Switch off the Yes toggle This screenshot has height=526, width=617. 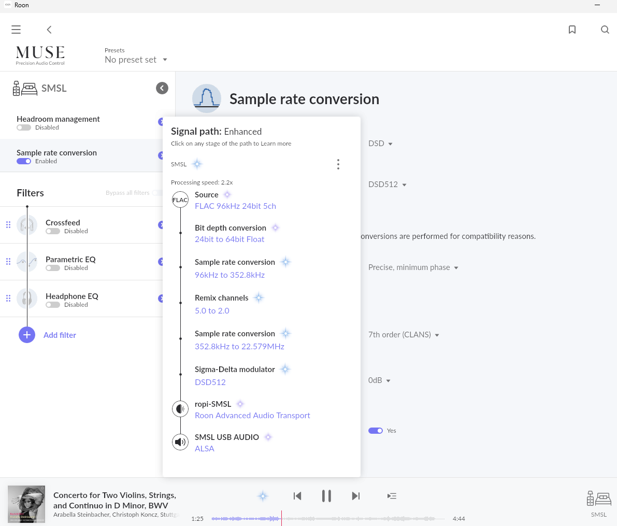coord(376,431)
